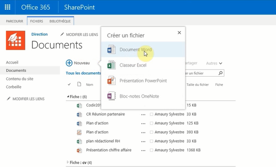Click the plus icon beside Nouveau
Viewport: 276px width, 167px height.
click(x=69, y=63)
